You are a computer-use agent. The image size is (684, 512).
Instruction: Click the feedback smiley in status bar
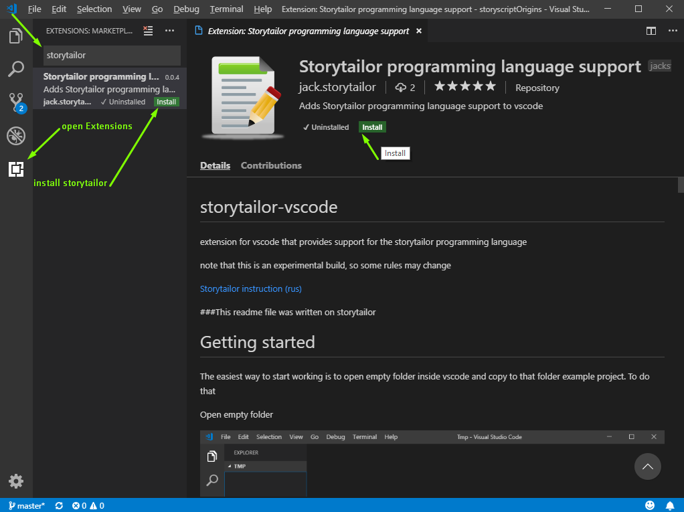[650, 505]
